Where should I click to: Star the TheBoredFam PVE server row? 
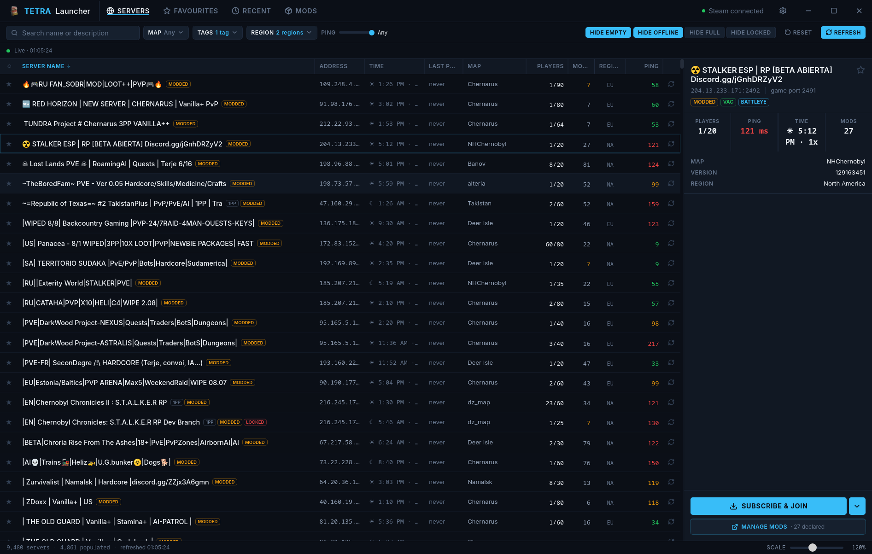pyautogui.click(x=9, y=184)
